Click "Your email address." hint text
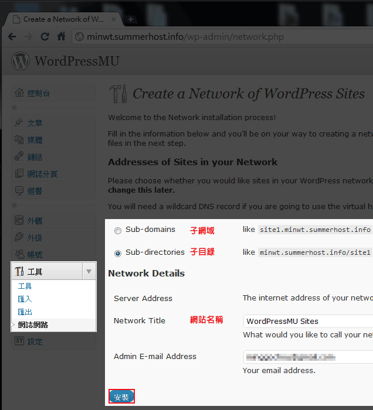This screenshot has width=373, height=410. pyautogui.click(x=279, y=371)
